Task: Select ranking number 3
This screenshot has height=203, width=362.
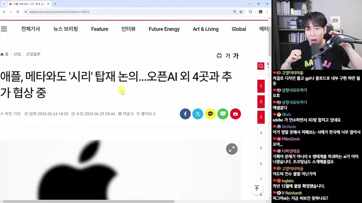Action: (x=261, y=117)
